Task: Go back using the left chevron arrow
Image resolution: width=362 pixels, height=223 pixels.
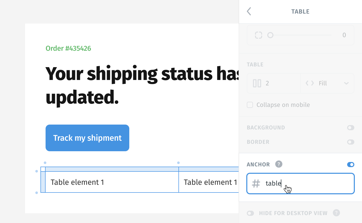Action: (x=249, y=11)
